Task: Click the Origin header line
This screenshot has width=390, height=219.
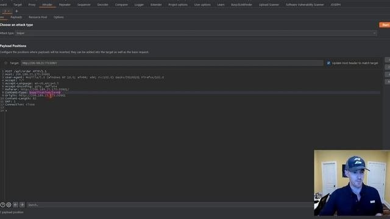Action: 35,96
